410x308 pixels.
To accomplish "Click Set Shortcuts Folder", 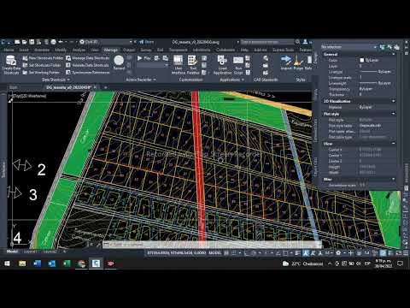I will pyautogui.click(x=42, y=65).
